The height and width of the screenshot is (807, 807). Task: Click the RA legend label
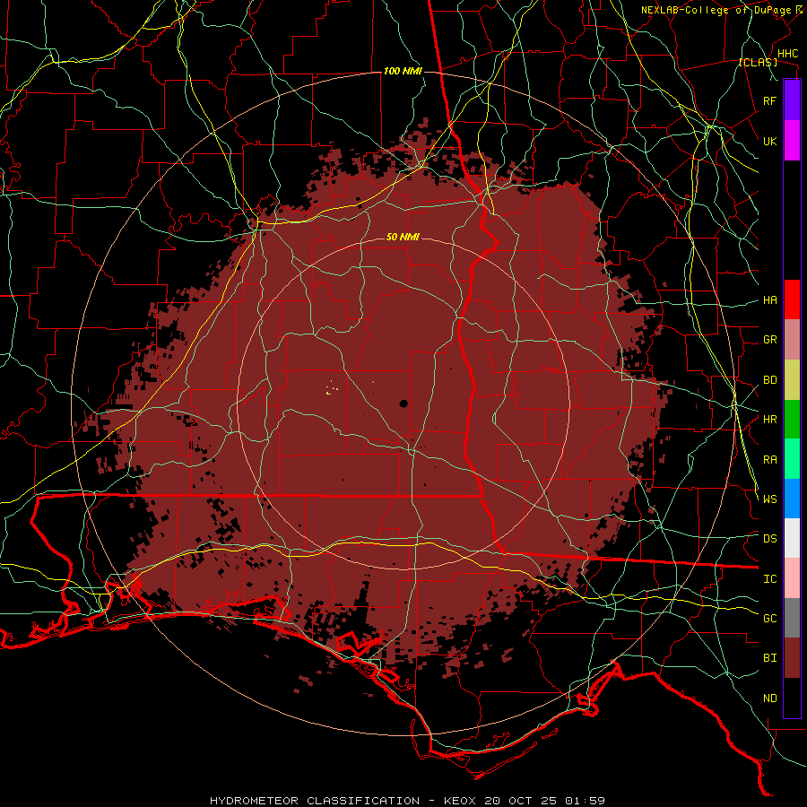point(770,460)
